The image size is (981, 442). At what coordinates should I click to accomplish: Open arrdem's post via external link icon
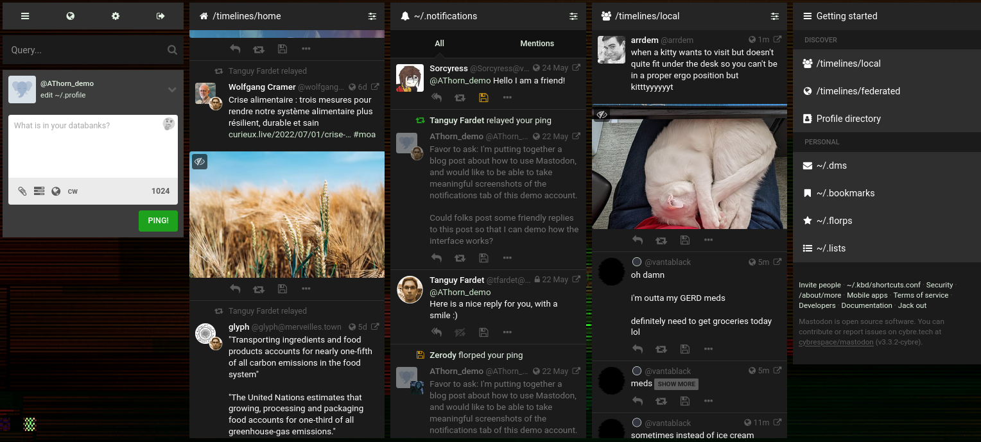777,39
